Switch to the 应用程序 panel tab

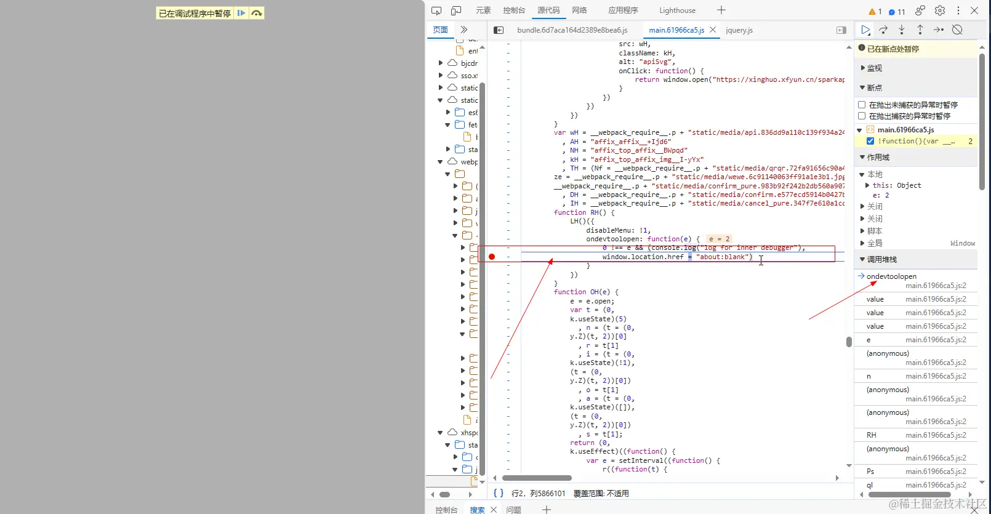[x=623, y=10]
